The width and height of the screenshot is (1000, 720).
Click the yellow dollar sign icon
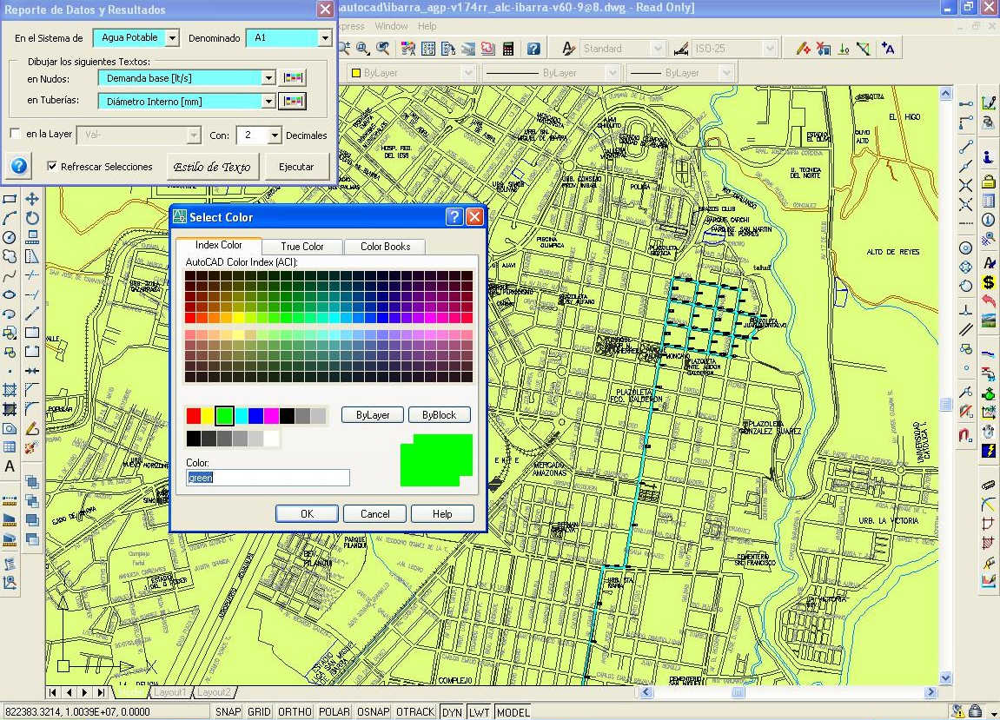(989, 282)
